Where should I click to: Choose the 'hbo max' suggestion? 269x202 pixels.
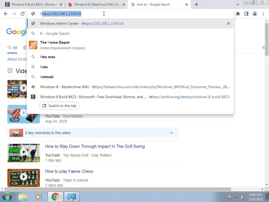coord(130,57)
